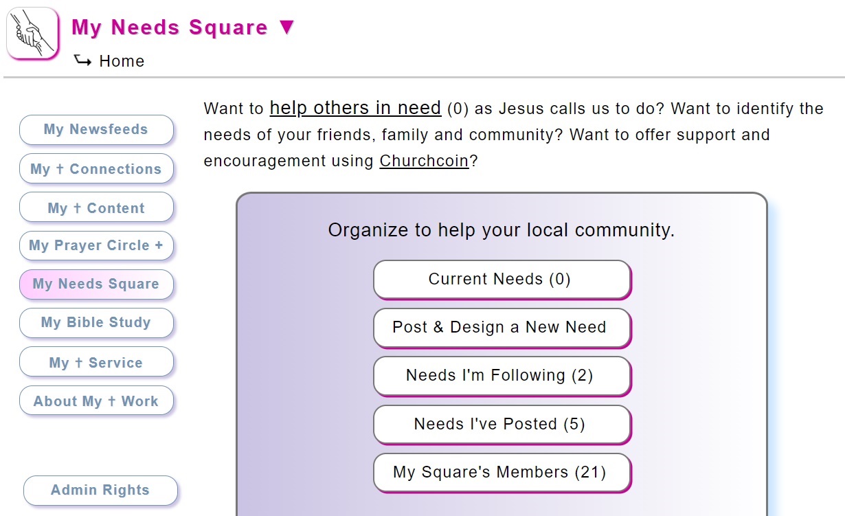Open the Churchcoin link
Viewport: 845px width, 516px height.
424,161
